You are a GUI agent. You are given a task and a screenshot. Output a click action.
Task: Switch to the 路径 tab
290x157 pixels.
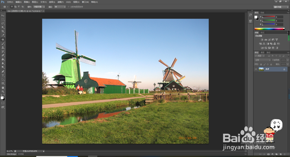pos(269,53)
